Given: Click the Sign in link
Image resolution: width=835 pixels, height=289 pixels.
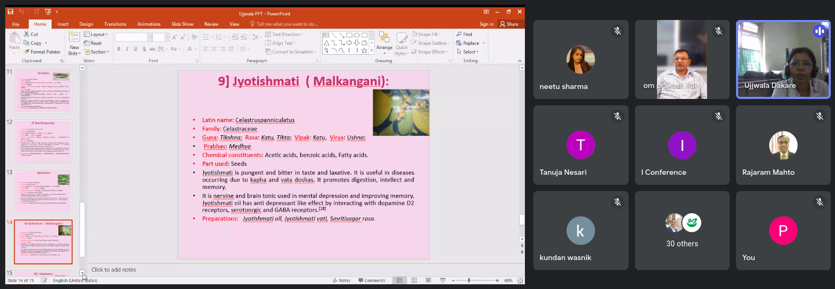Looking at the screenshot, I should (x=486, y=24).
